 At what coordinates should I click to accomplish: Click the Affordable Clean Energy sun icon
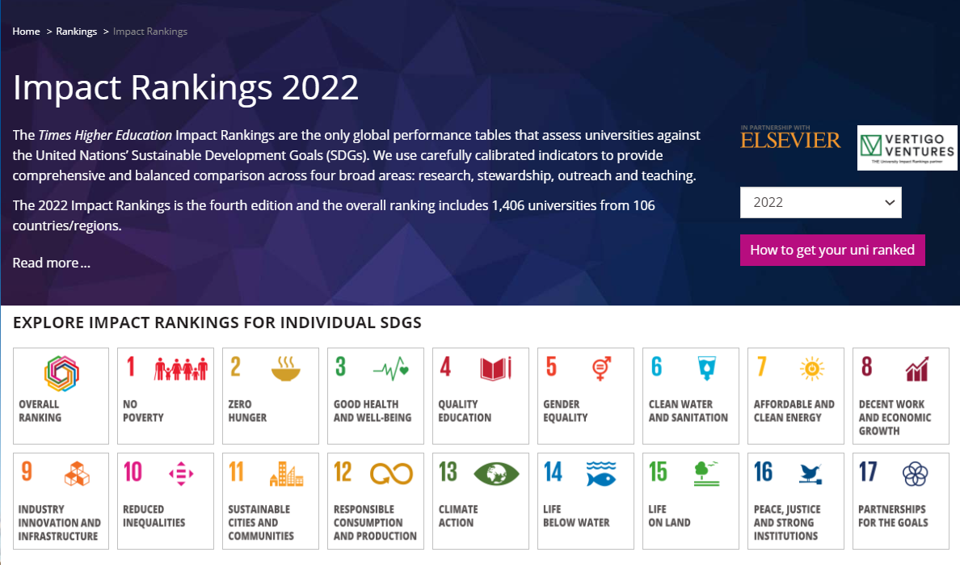pos(811,369)
